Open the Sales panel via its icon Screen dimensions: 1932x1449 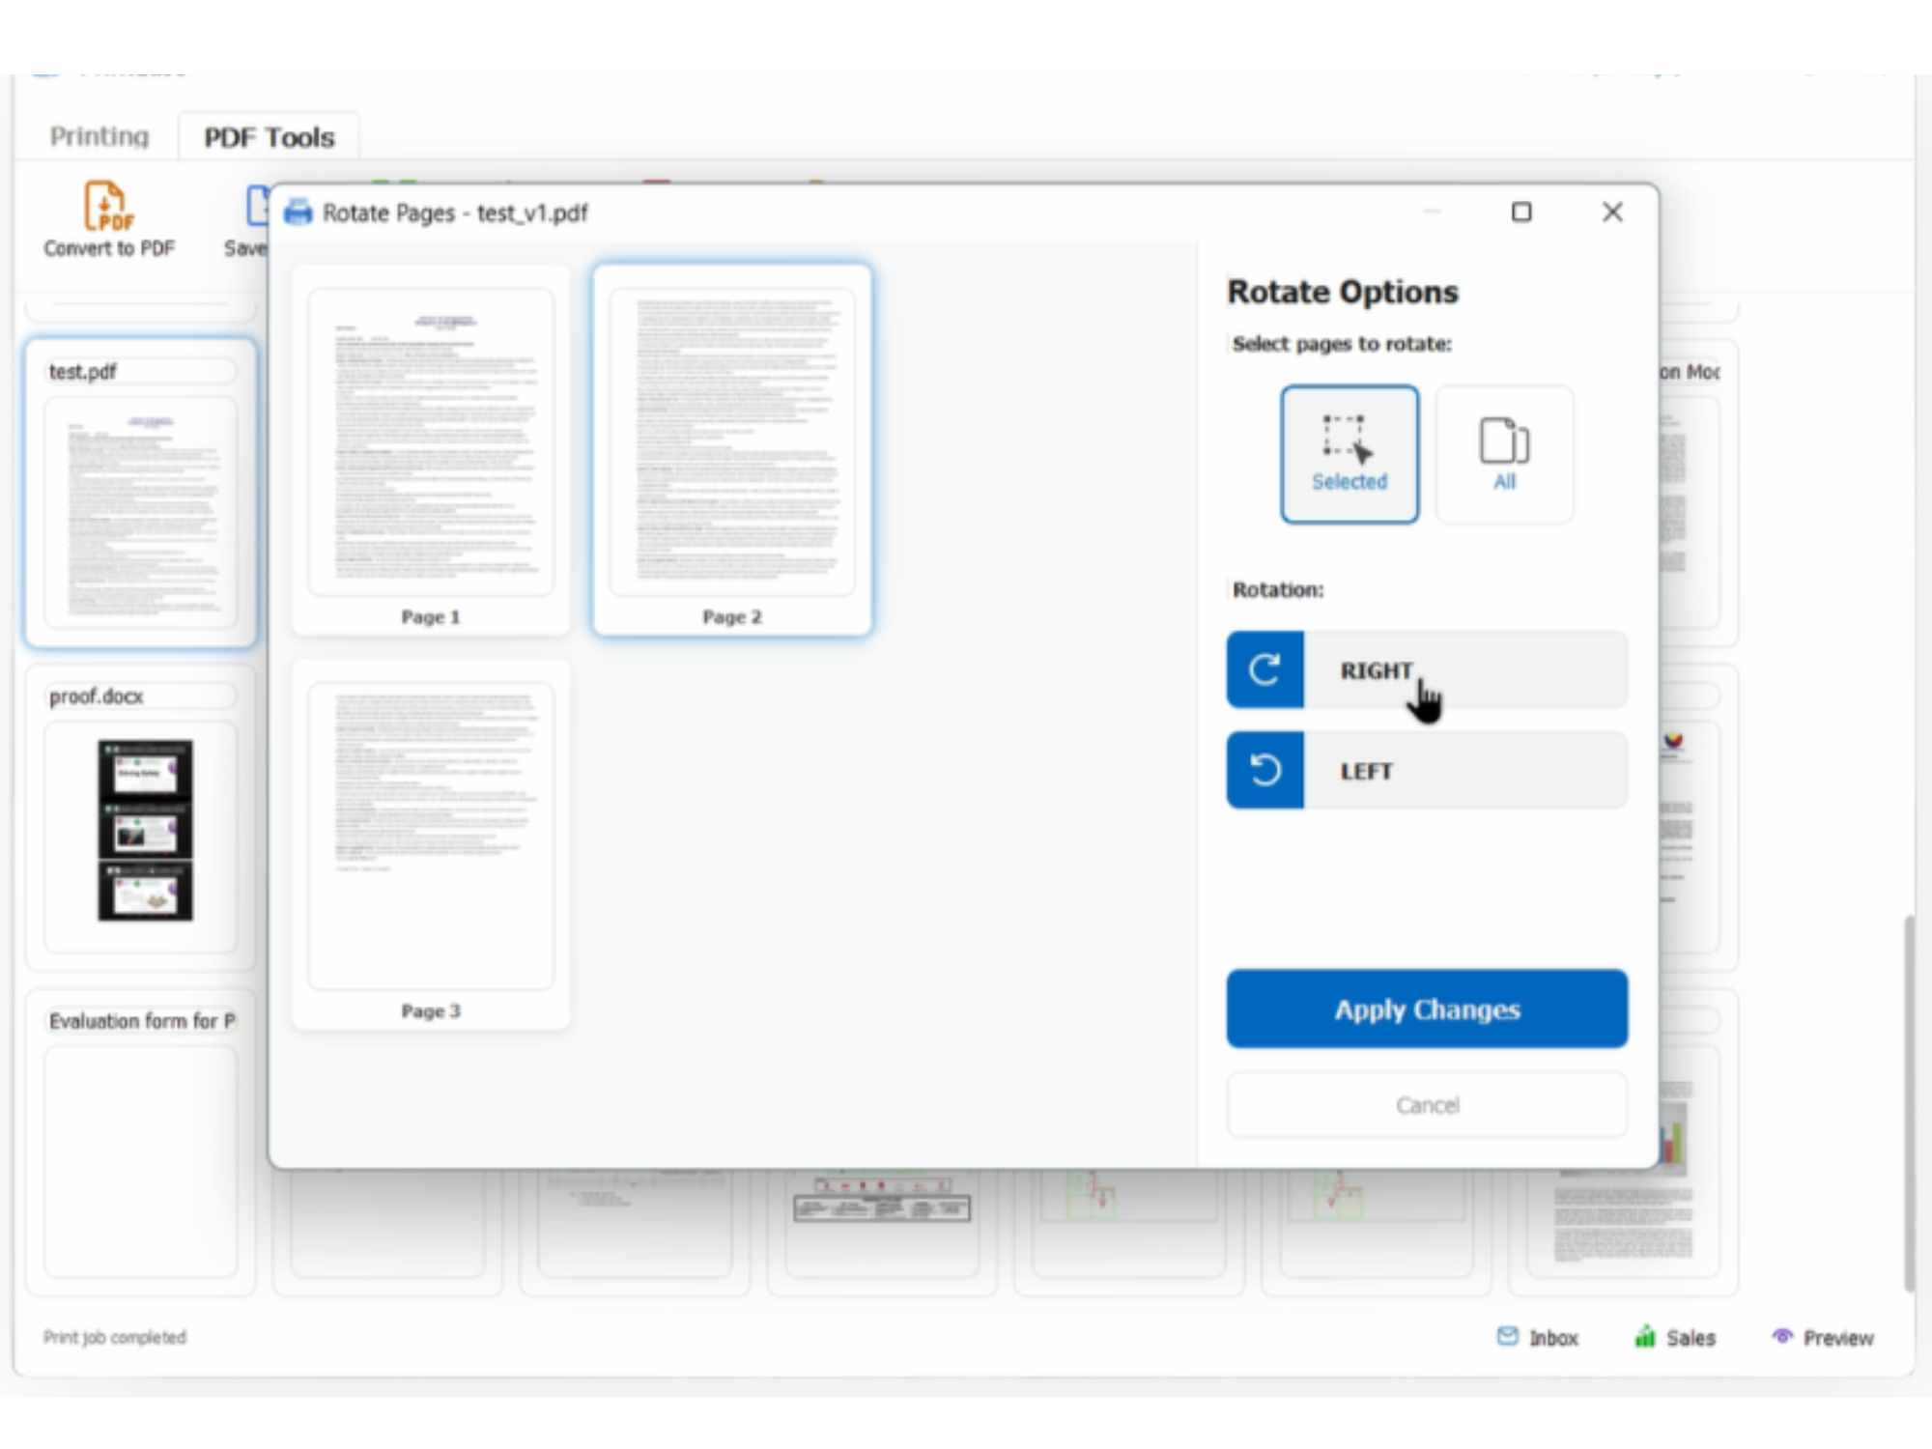click(x=1645, y=1337)
